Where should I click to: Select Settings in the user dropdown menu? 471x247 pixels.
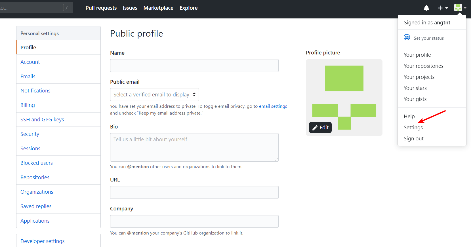tap(413, 128)
